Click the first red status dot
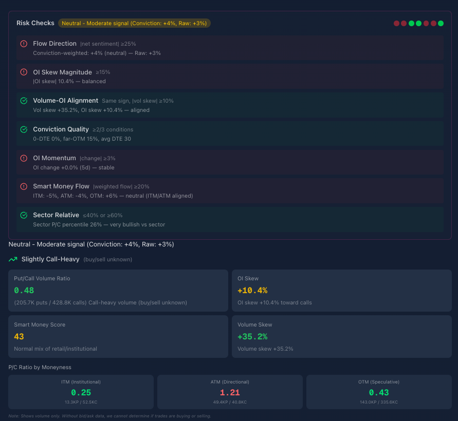The width and height of the screenshot is (458, 421). pos(396,23)
